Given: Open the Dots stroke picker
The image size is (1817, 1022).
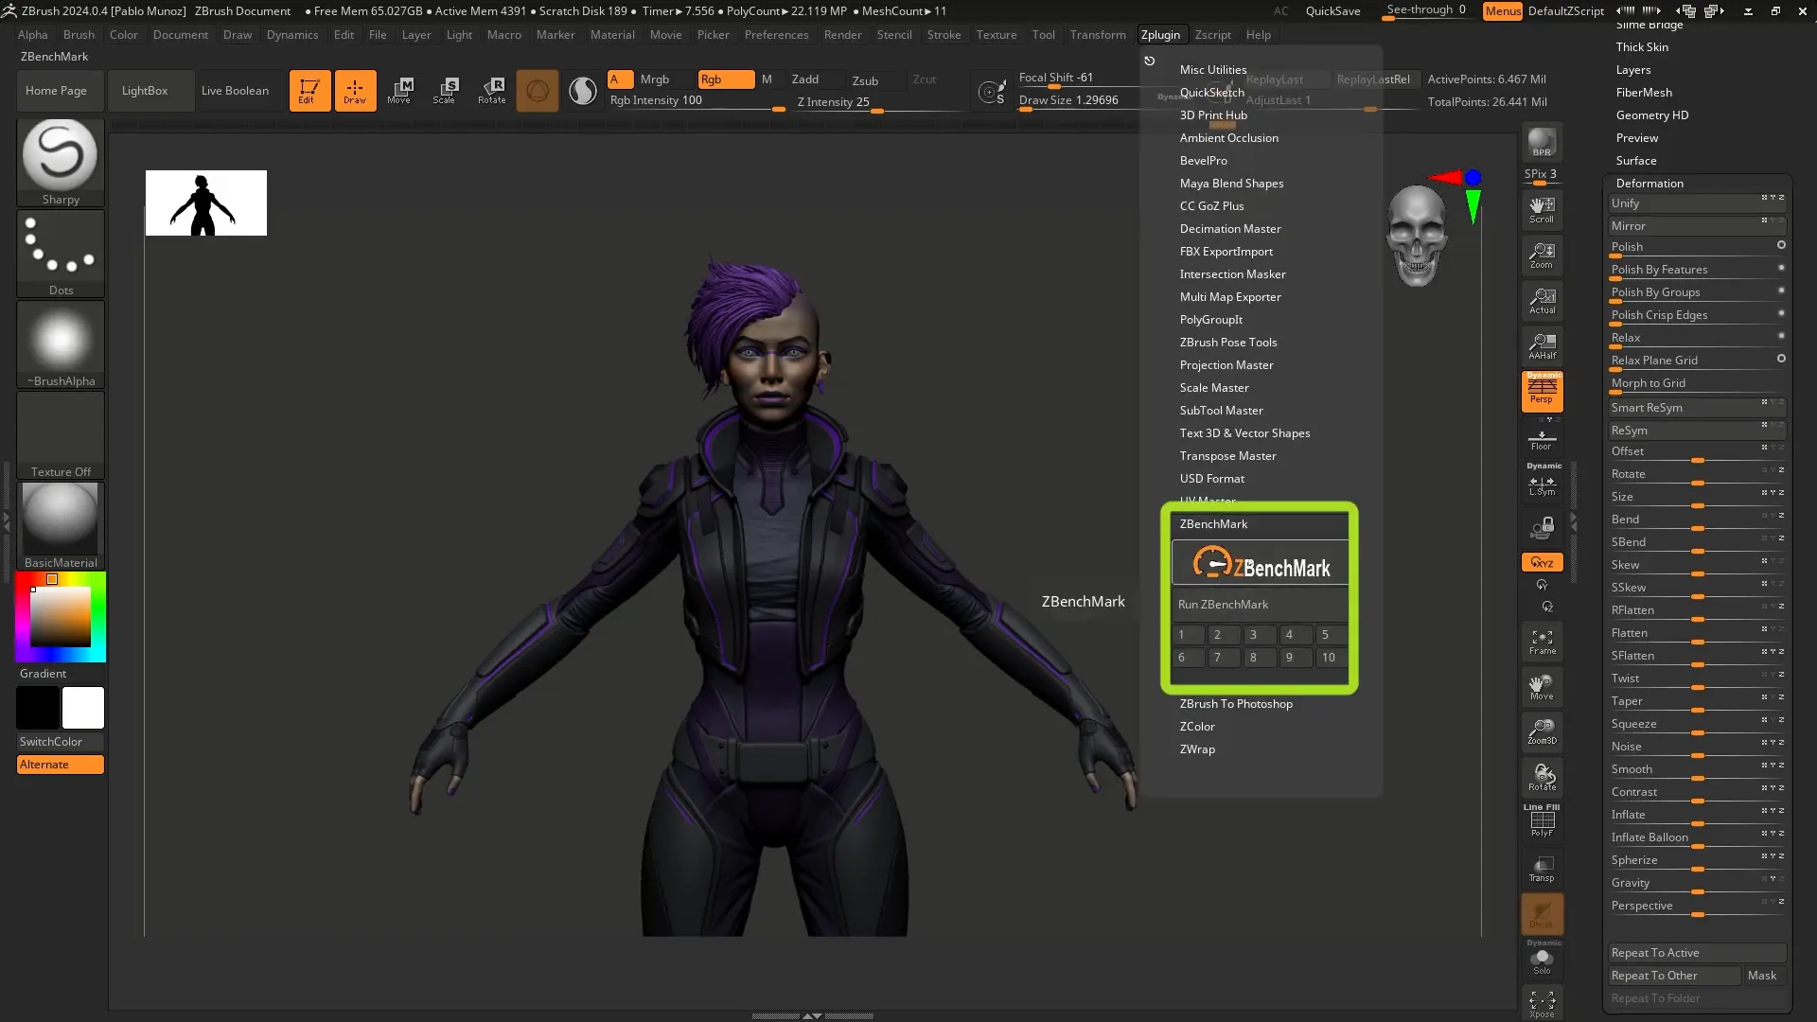Looking at the screenshot, I should (61, 253).
